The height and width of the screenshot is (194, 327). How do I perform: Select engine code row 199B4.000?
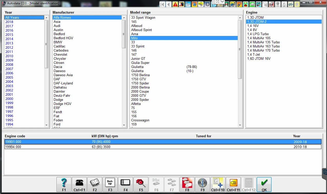163,147
